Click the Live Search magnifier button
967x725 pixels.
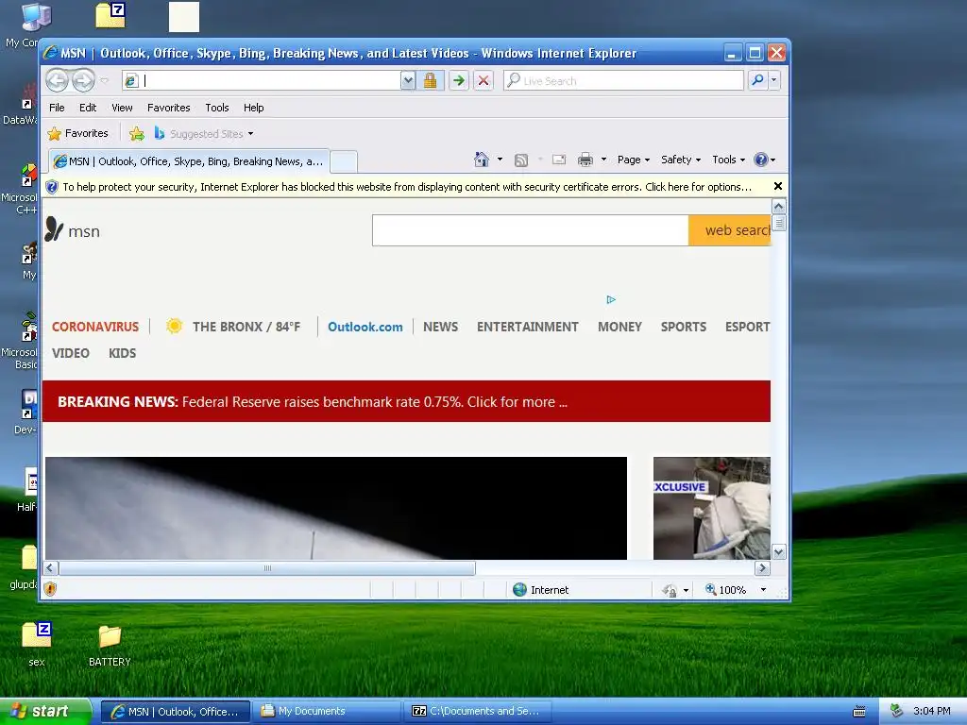757,80
